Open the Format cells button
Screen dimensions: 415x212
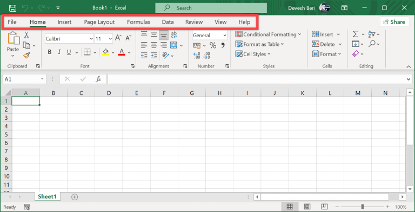coord(326,54)
